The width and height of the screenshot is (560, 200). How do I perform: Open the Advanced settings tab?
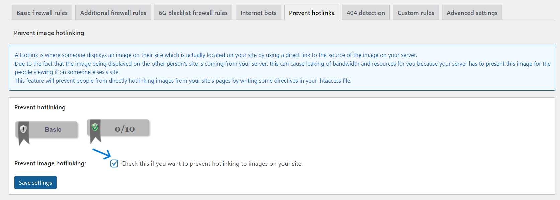pyautogui.click(x=472, y=13)
